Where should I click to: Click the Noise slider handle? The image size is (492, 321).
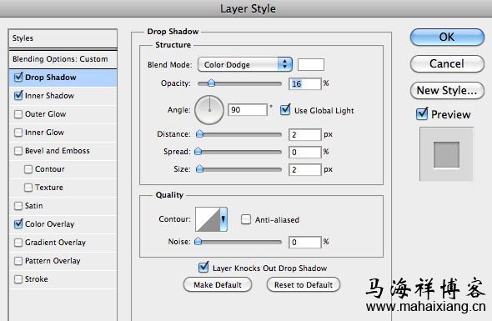[x=198, y=242]
